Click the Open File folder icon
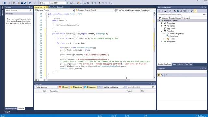Image resolution: width=208 pixels, height=117 pixels. 19,3
